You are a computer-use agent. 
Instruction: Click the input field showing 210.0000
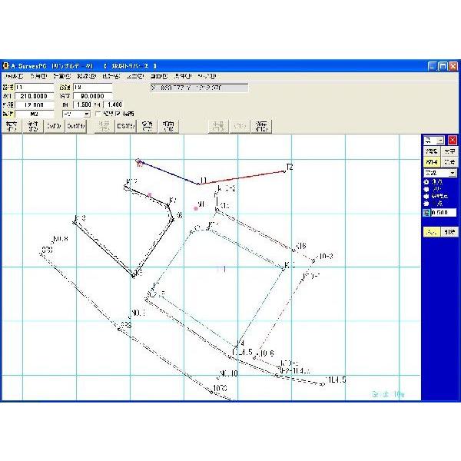[x=34, y=96]
